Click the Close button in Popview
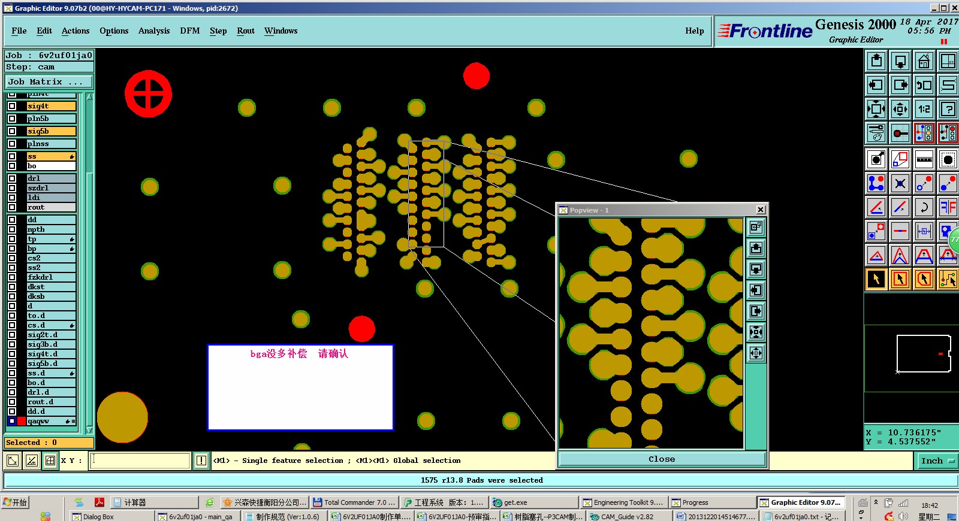This screenshot has height=521, width=959. point(662,459)
